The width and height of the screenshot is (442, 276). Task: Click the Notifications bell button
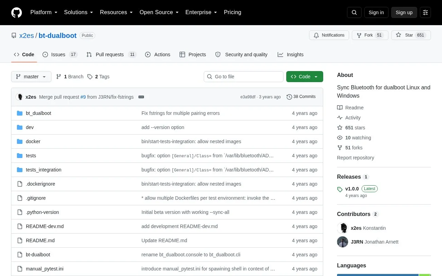329,35
